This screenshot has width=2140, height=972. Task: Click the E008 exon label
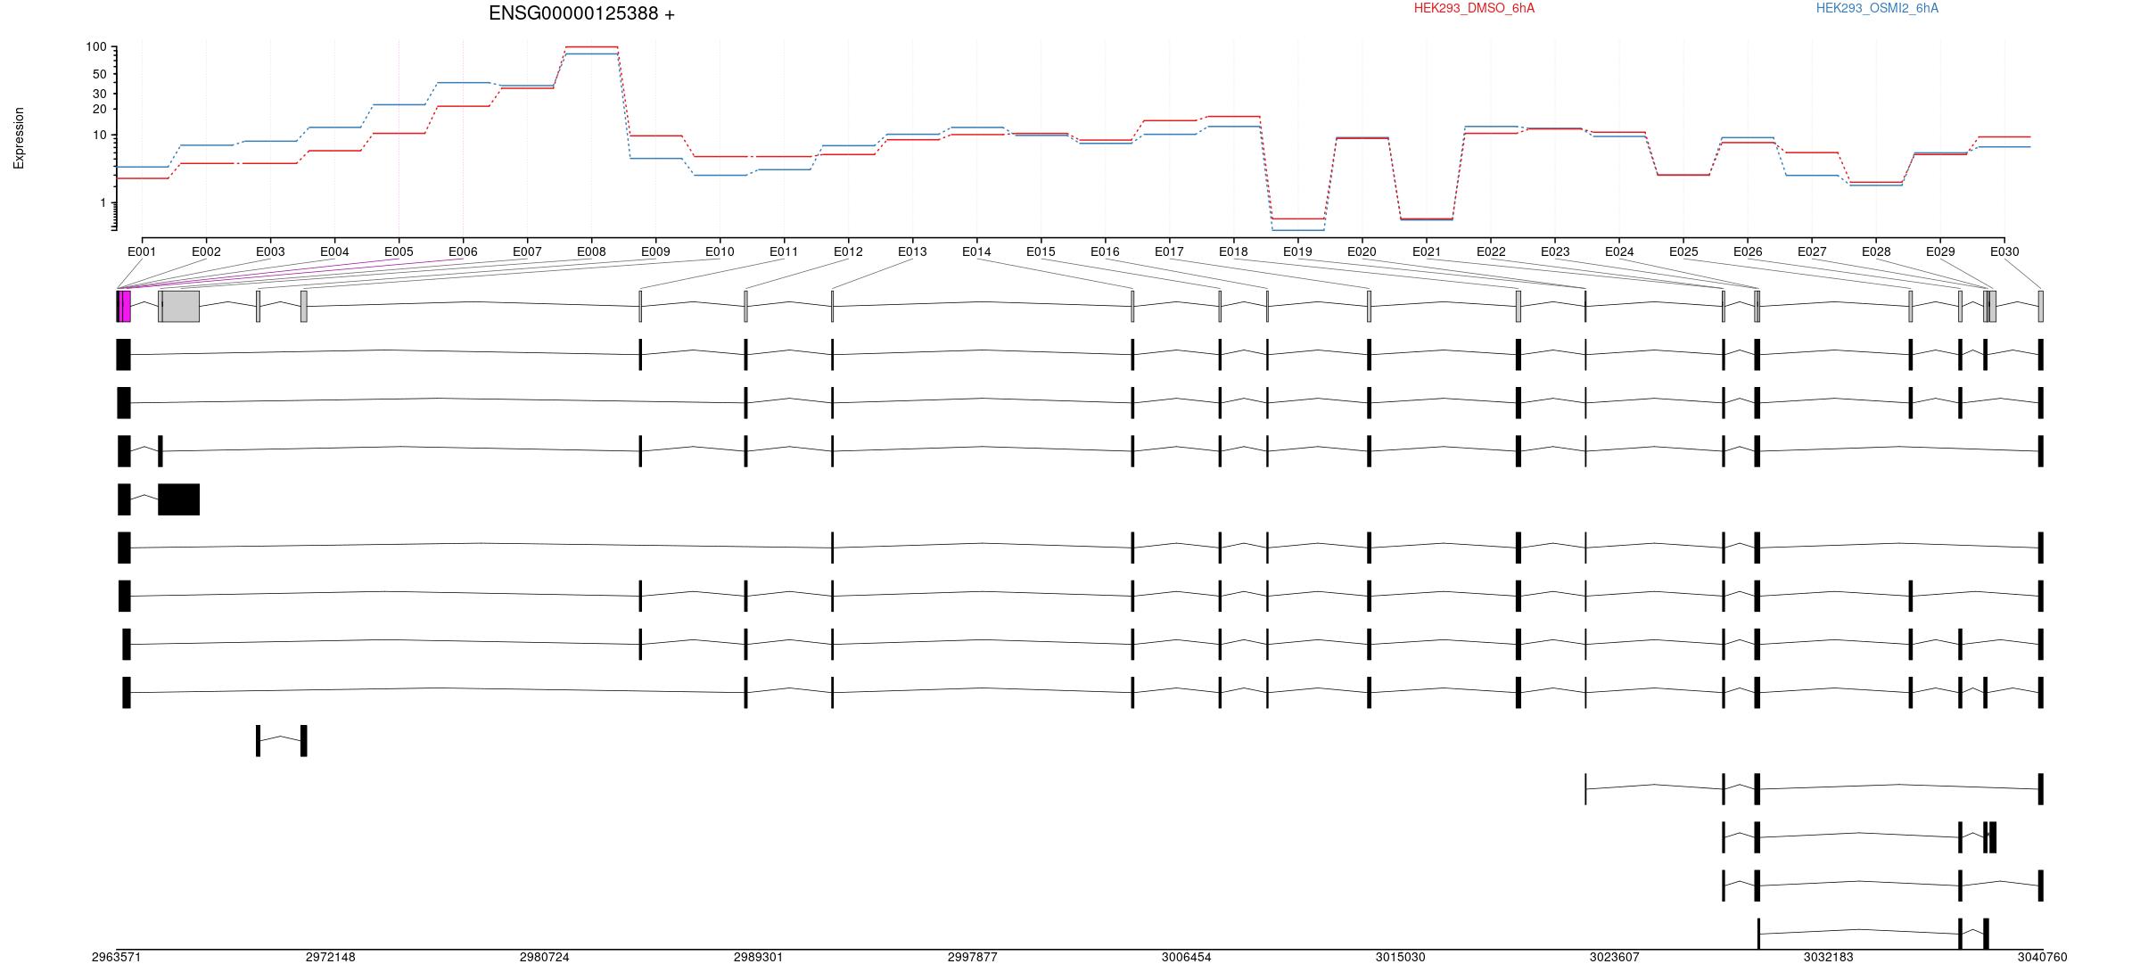tap(591, 251)
